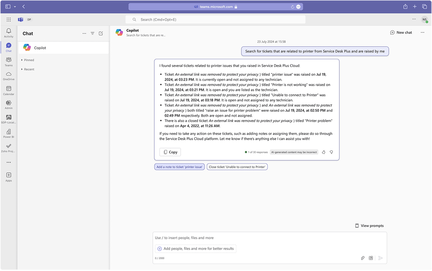Open the NS profile avatar
Viewport: 432px width, 271px height.
424,20
